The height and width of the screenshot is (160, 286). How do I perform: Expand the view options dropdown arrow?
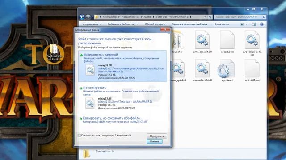pyautogui.click(x=247, y=24)
